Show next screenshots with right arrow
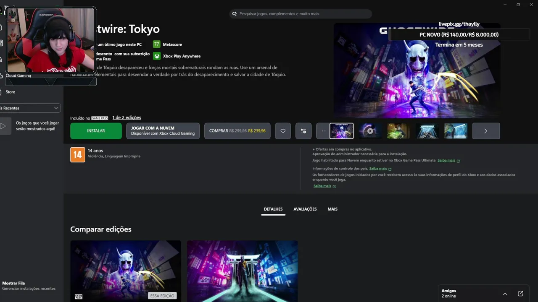Screen dimensions: 538x302 pos(486,131)
